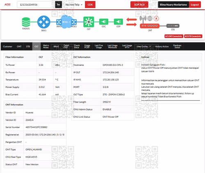Click hostname GPON00-D2-CPS-3

tap(113, 65)
